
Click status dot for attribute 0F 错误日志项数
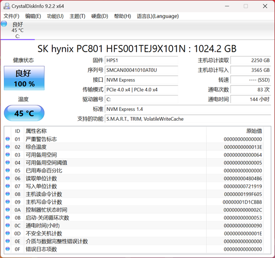coord(8,249)
